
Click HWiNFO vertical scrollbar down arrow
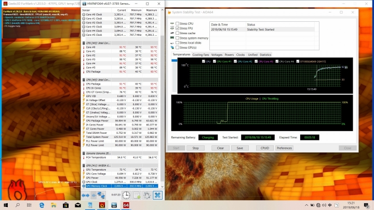coord(163,187)
